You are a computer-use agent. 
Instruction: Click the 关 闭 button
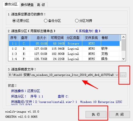point(120,115)
